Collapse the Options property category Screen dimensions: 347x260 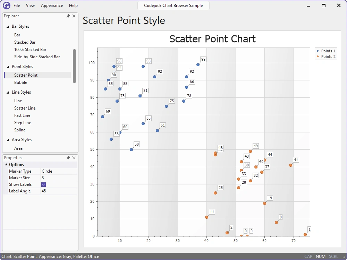[x=6, y=165]
